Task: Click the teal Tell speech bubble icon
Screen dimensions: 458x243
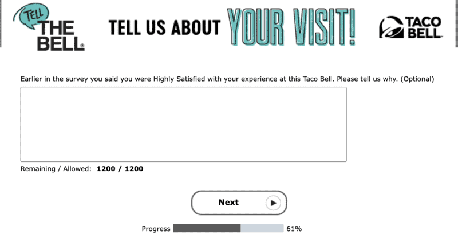Action: 34,14
